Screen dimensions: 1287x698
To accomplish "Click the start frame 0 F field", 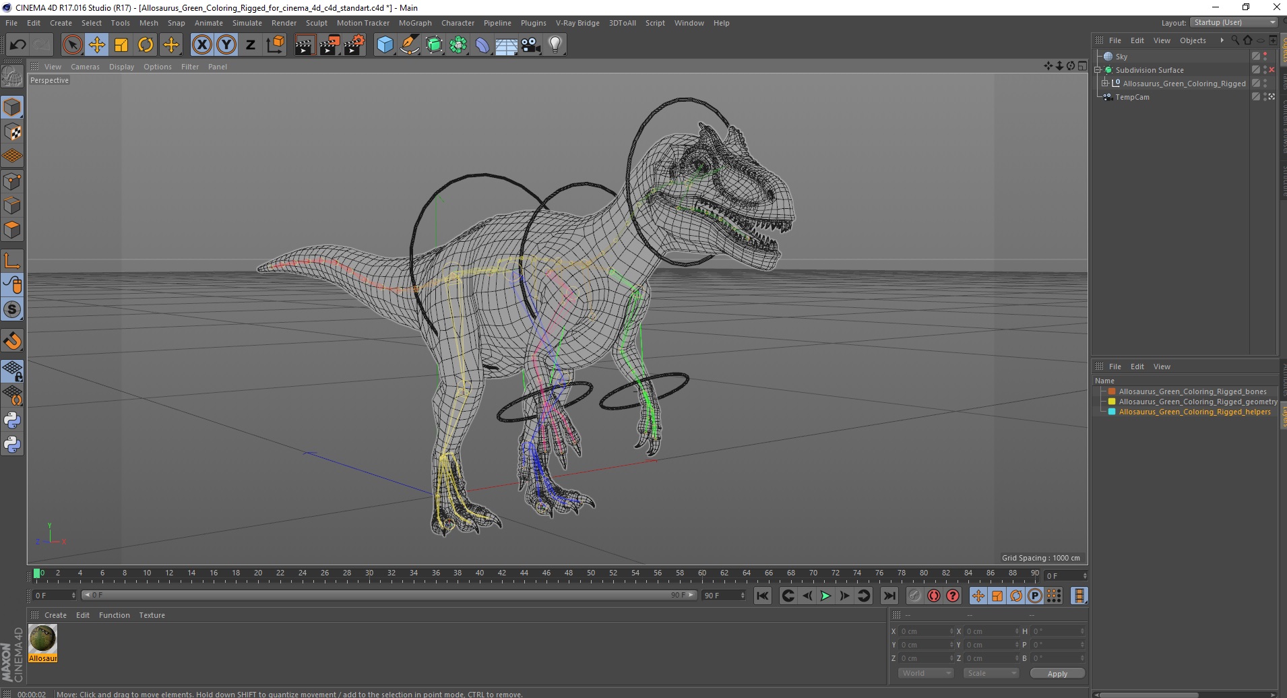I will tap(54, 596).
